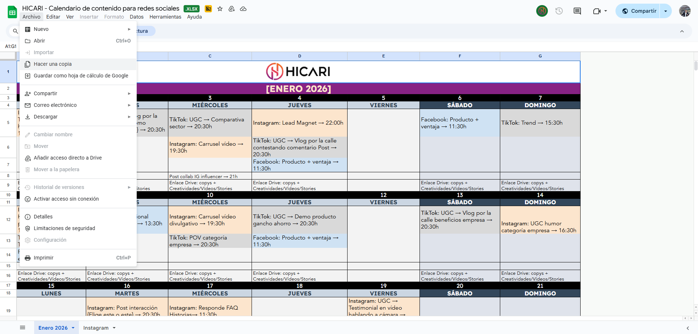Open the comment history panel

click(x=577, y=11)
